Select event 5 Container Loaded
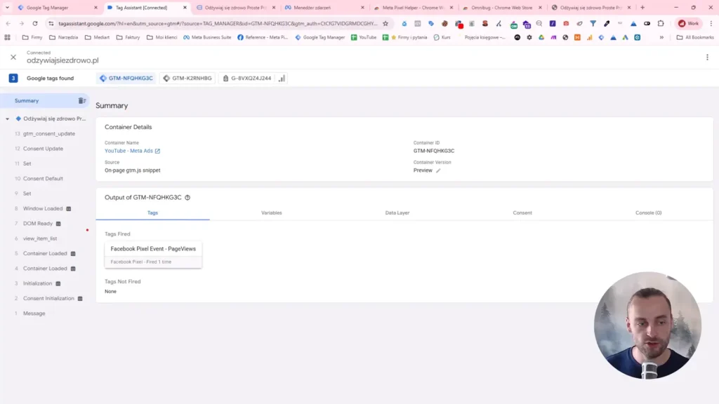The height and width of the screenshot is (404, 719). point(45,253)
